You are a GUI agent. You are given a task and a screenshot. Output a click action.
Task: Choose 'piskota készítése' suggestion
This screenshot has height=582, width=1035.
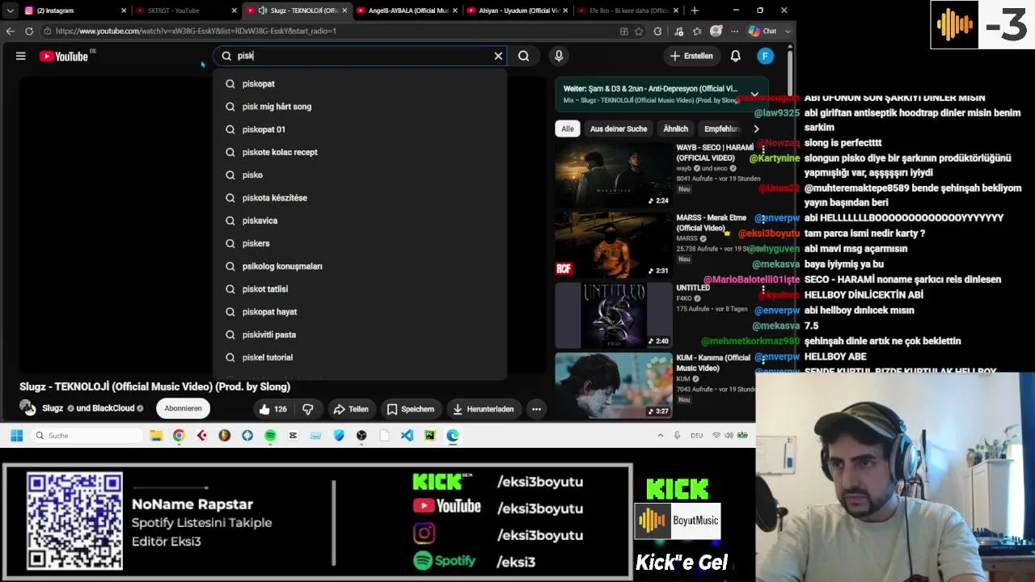tap(360, 198)
